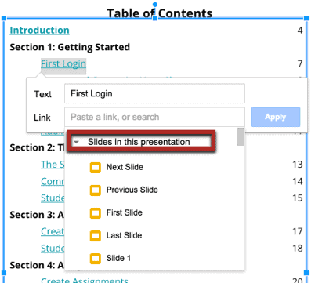
Task: Choose Last Slide option
Action: coord(124,235)
